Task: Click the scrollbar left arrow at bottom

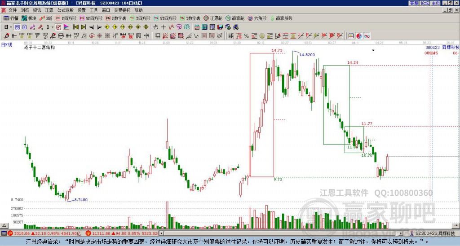Action: click(x=161, y=233)
